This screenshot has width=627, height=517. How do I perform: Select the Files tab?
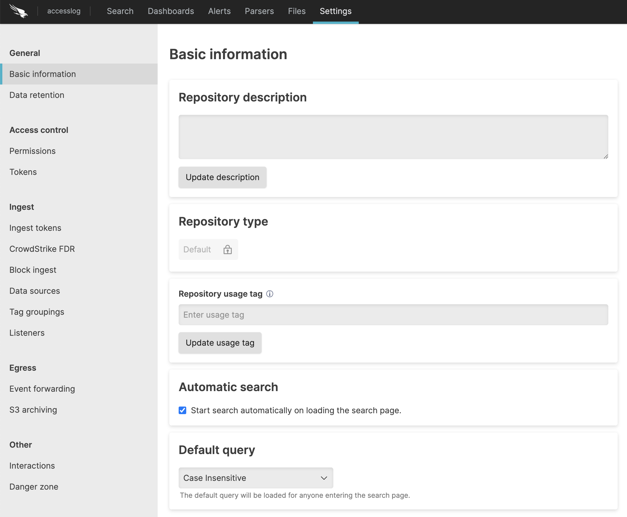click(x=297, y=11)
